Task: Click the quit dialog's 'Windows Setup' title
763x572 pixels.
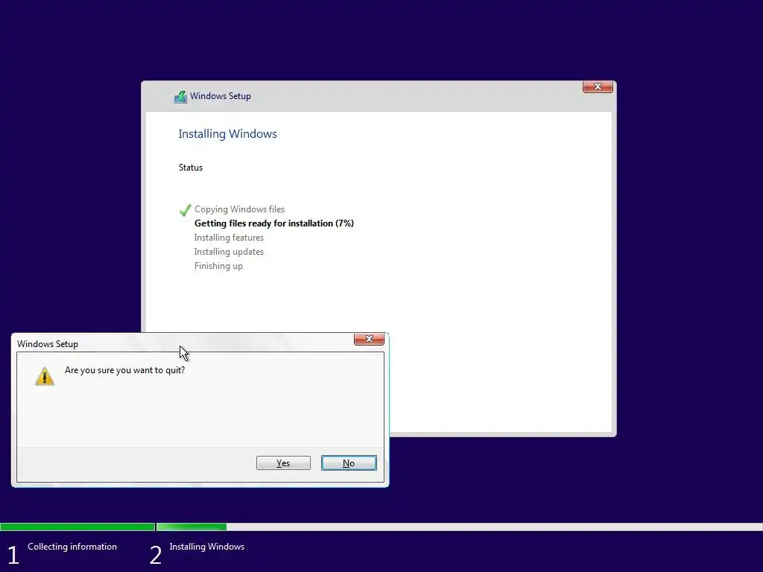Action: click(x=48, y=344)
